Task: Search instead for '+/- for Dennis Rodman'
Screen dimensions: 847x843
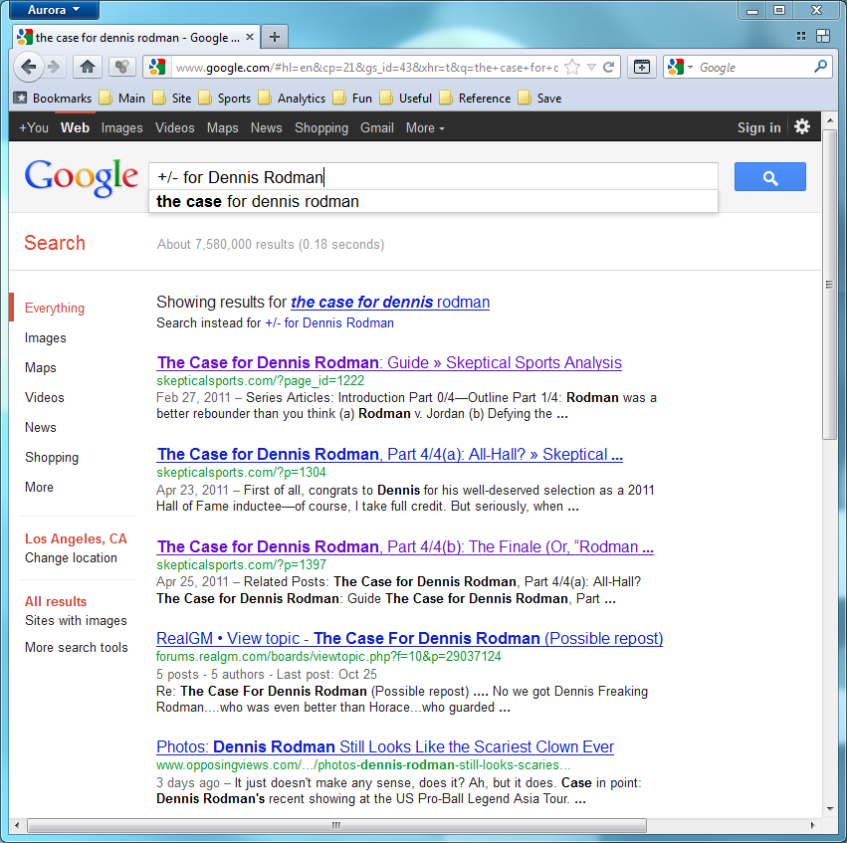Action: (329, 322)
